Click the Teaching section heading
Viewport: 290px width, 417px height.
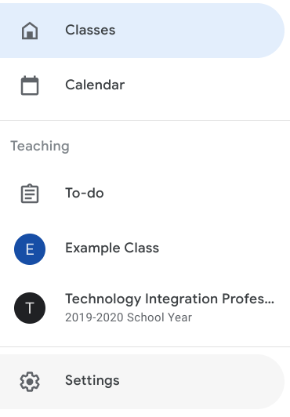click(x=40, y=146)
